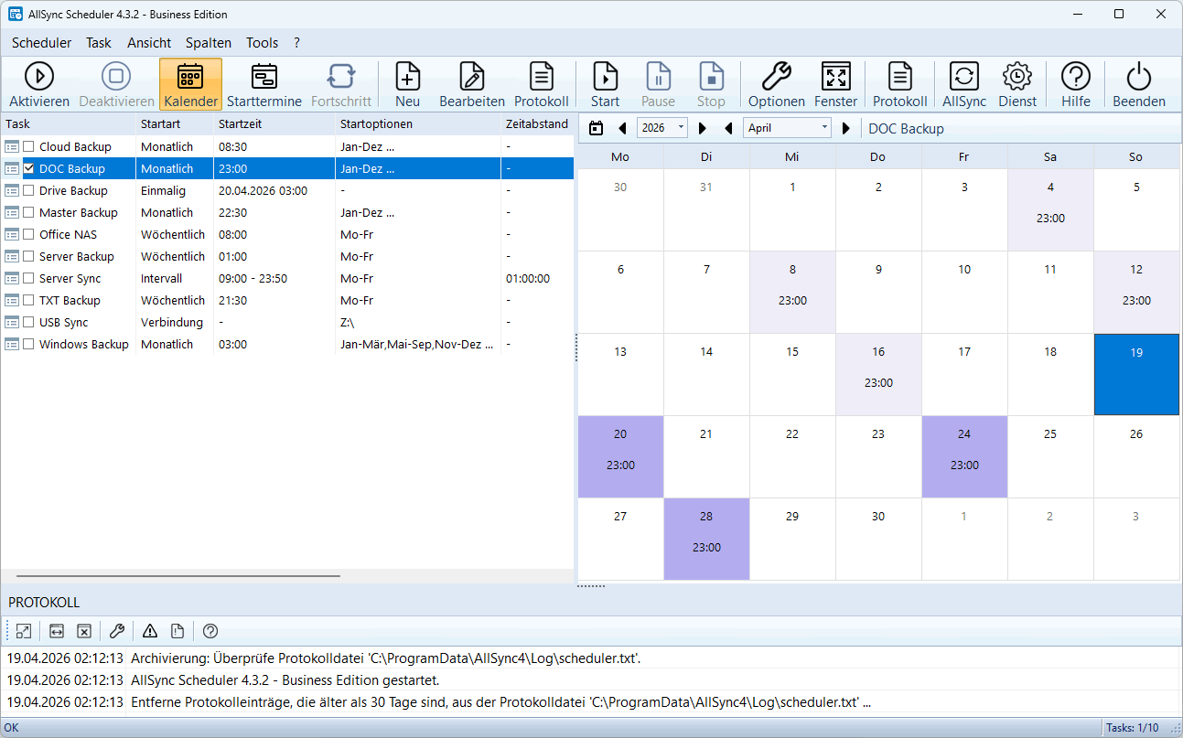Click the Aktivieren toolbar icon
The height and width of the screenshot is (738, 1183).
[39, 84]
